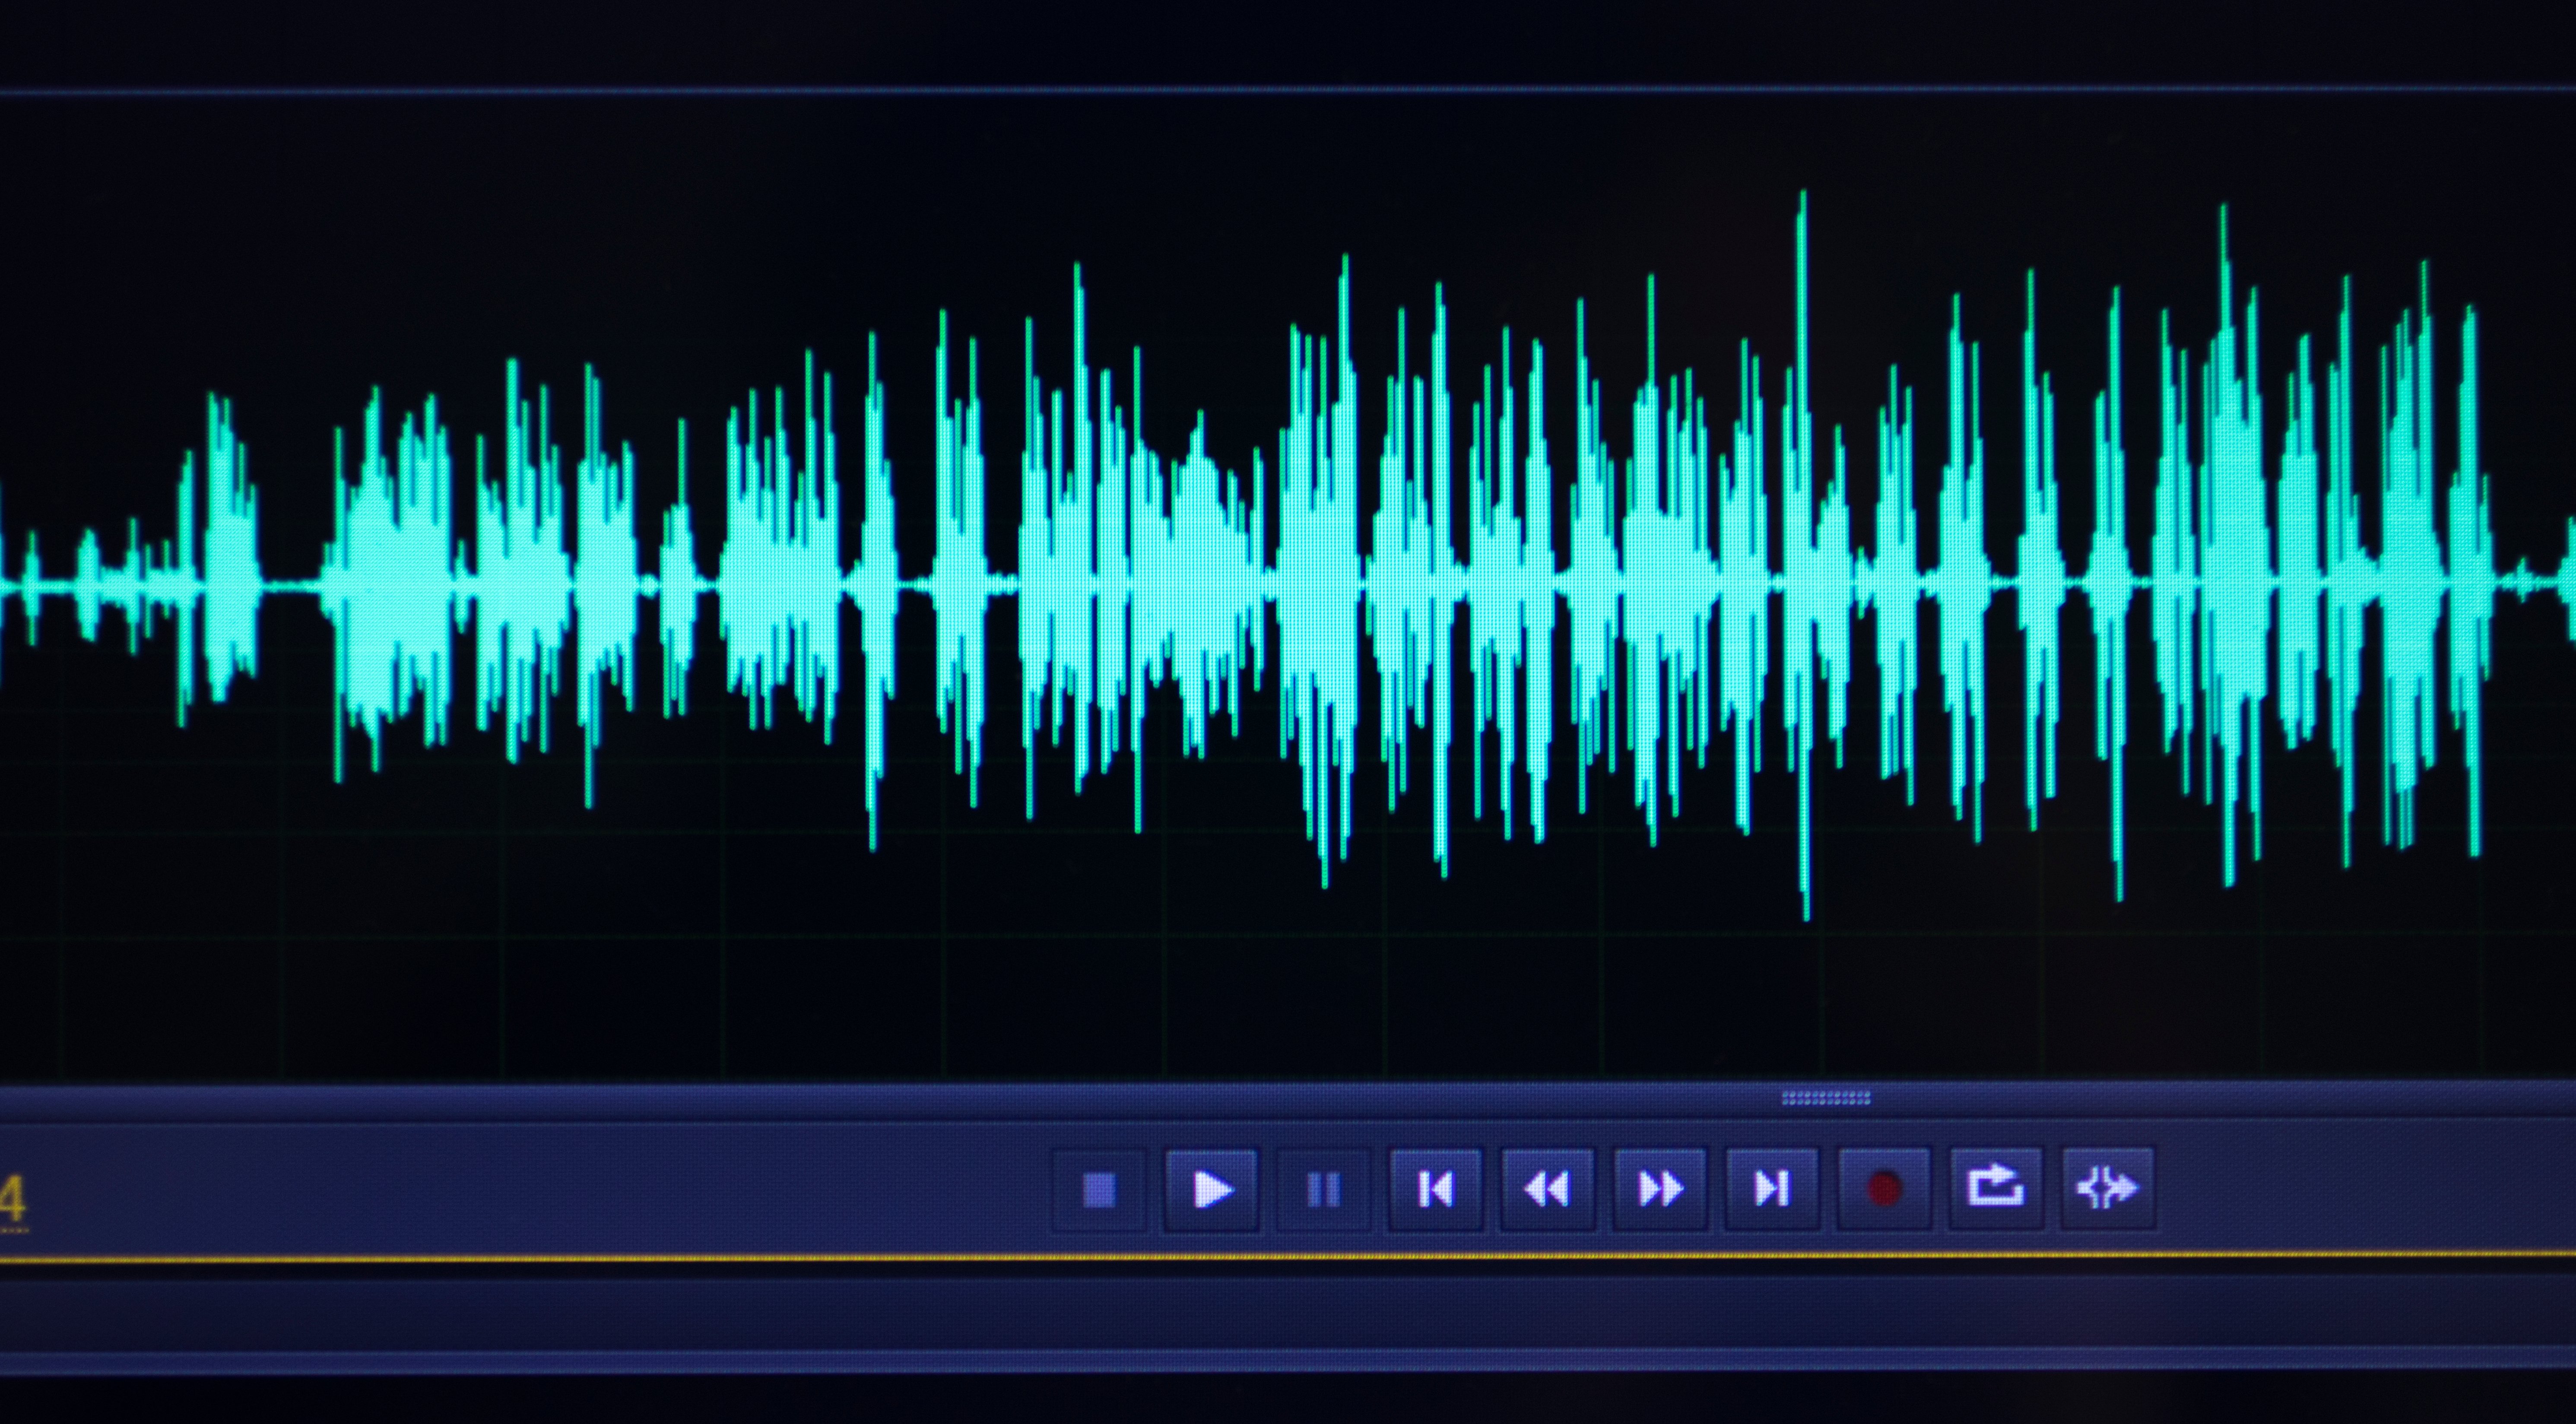Start playback with the Play button
This screenshot has width=2576, height=1424.
[1211, 1190]
